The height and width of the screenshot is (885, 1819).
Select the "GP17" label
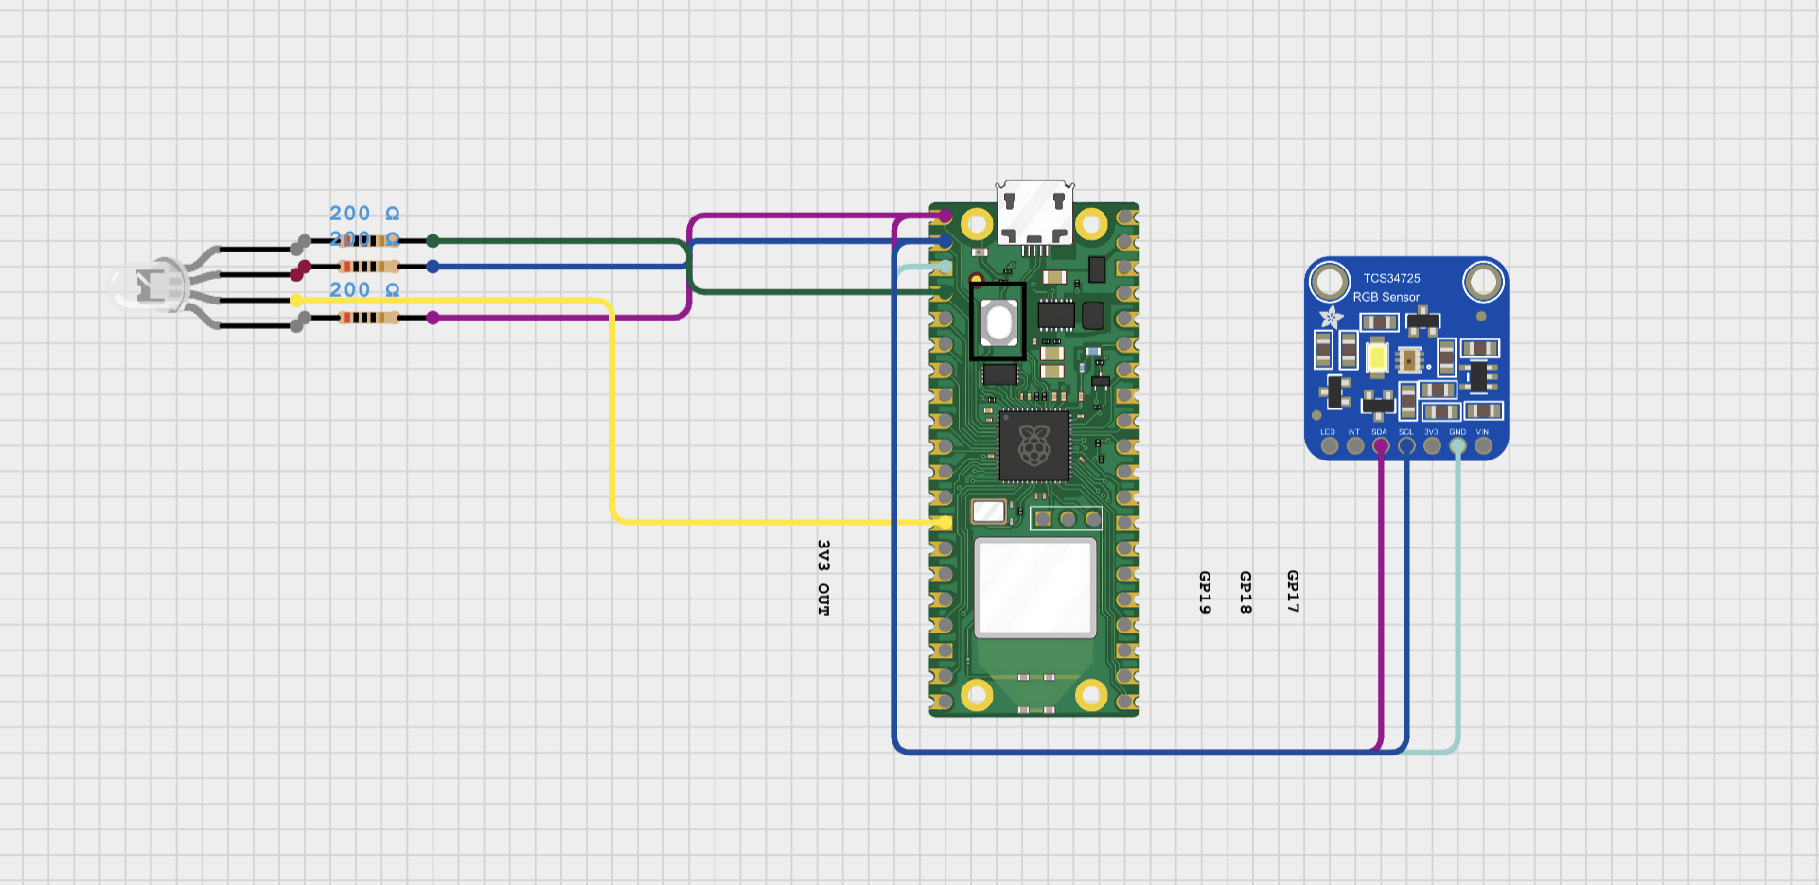pos(1293,592)
